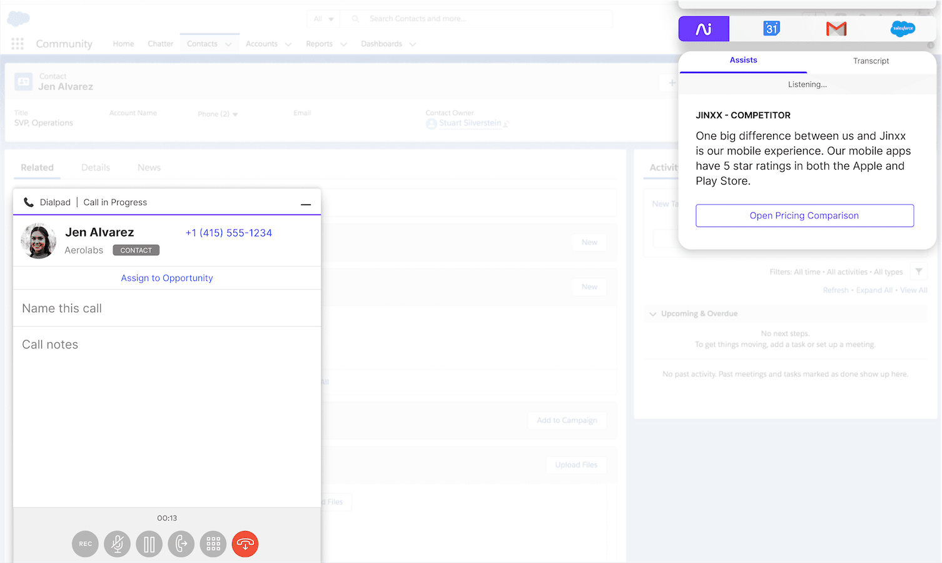The image size is (942, 563).
Task: Open the Salesforce app launcher grid
Action: 17,43
